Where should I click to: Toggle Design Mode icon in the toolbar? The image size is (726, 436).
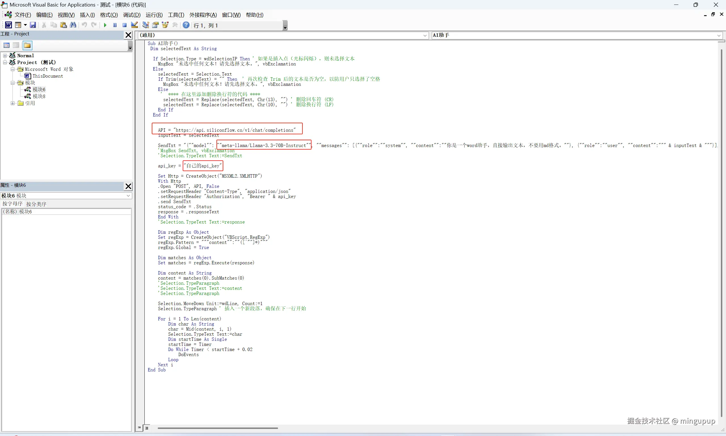(134, 25)
